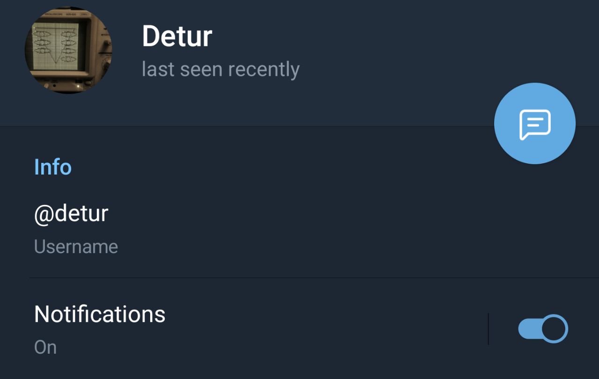
Task: Tap the speech bubble icon
Action: [535, 124]
